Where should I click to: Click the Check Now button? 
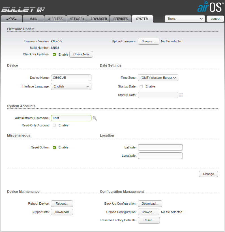click(x=81, y=54)
